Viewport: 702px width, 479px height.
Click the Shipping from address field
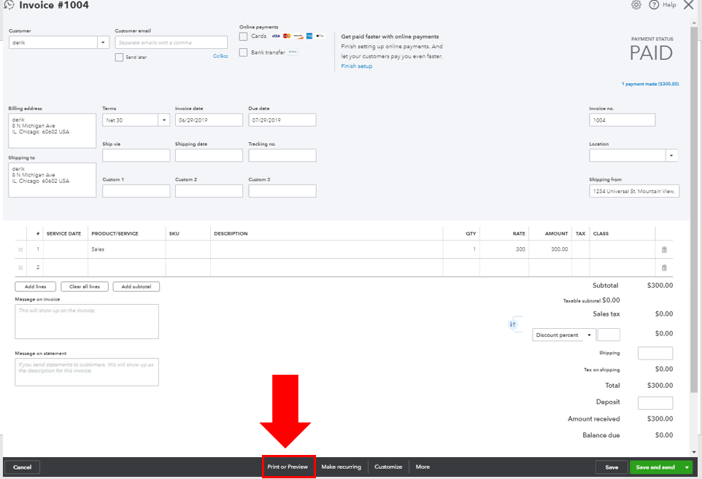pyautogui.click(x=634, y=191)
